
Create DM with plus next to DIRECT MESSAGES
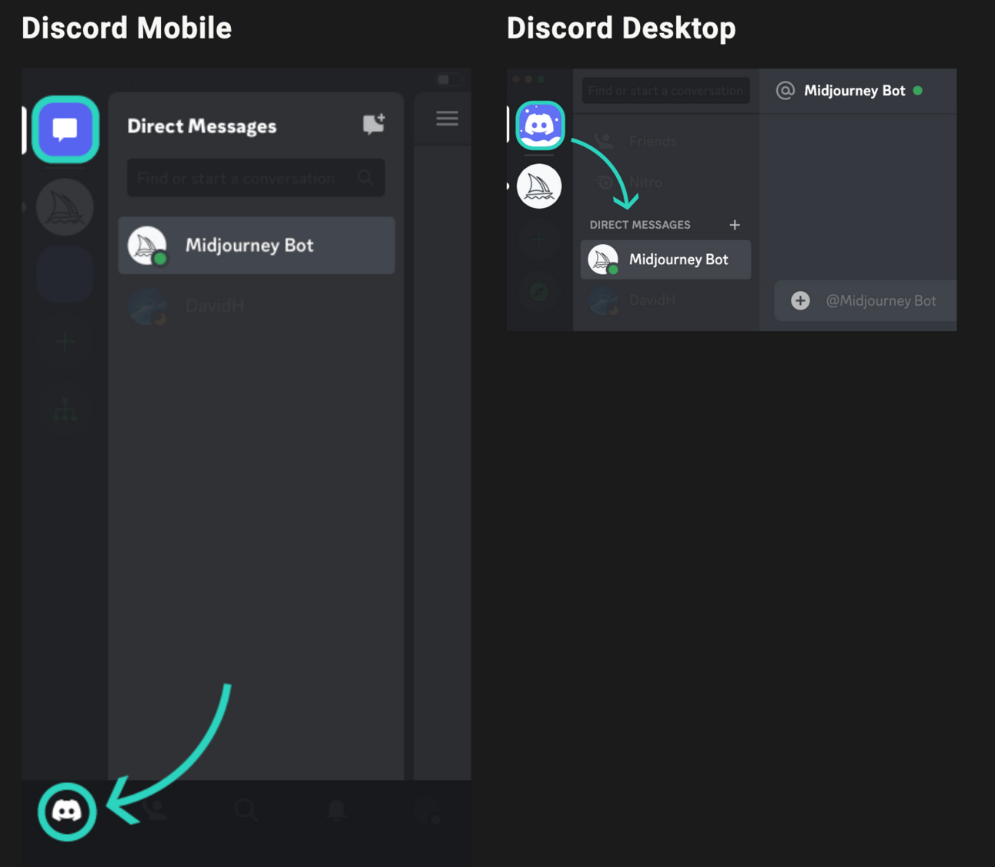click(735, 225)
